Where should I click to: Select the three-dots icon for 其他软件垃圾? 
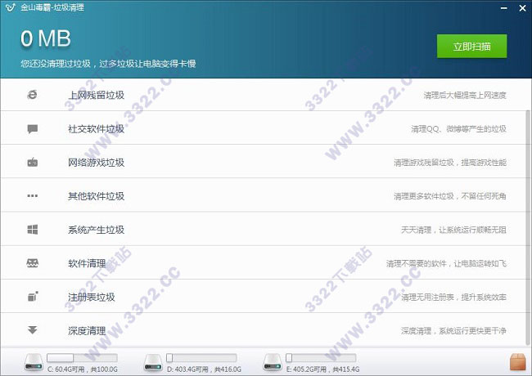[32, 196]
